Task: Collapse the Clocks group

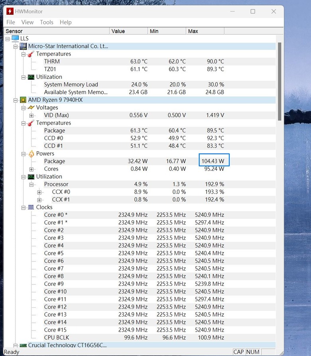Action: pos(24,208)
